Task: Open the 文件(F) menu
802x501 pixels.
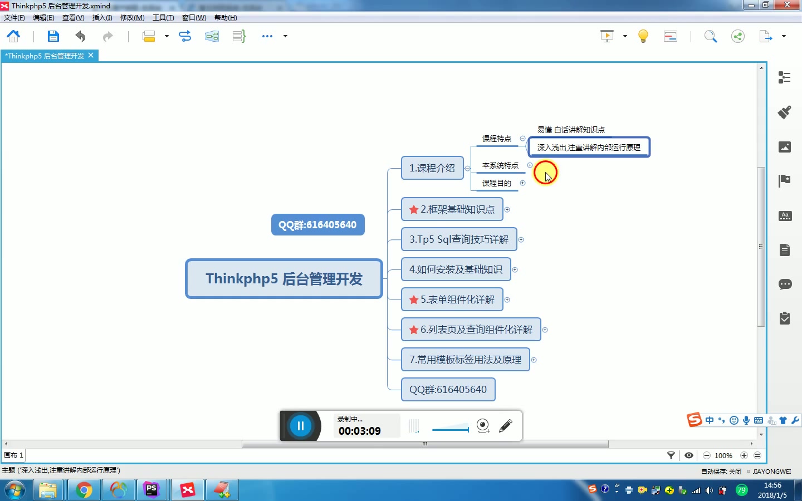Action: [x=14, y=18]
